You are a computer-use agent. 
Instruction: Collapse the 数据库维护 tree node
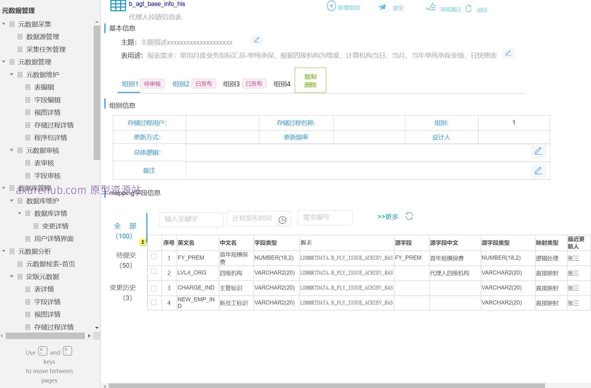pos(12,201)
